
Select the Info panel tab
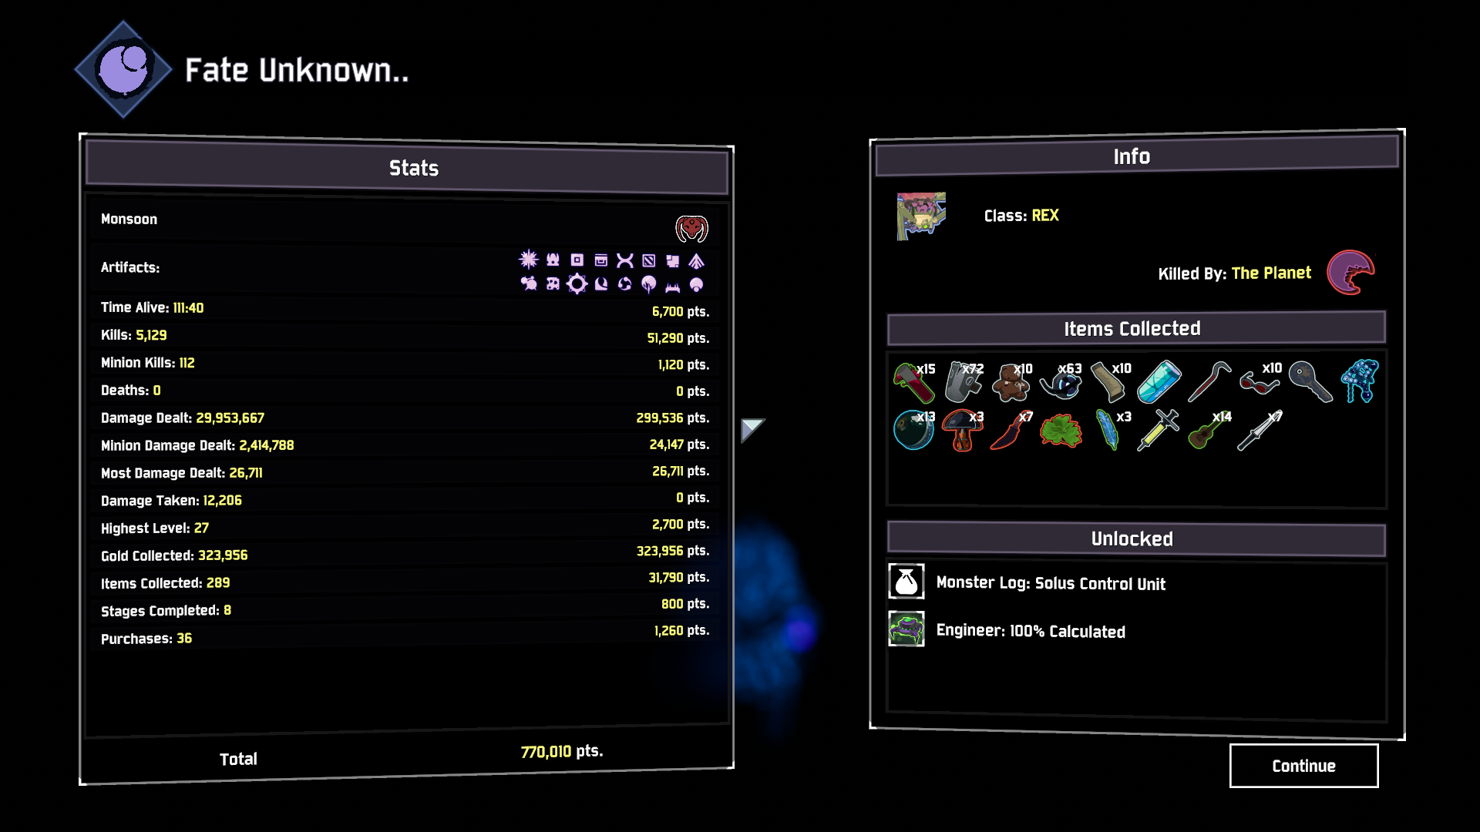coord(1130,156)
